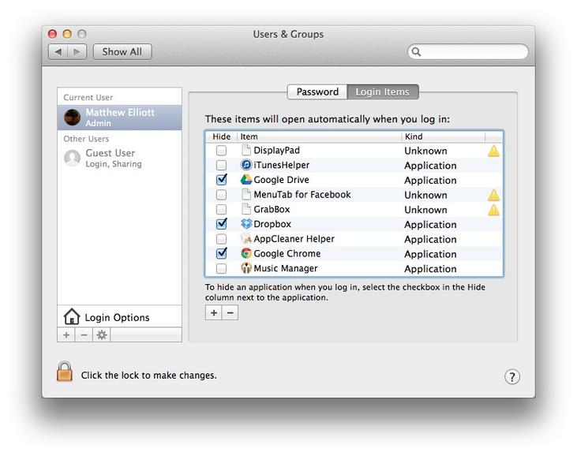Click the Google Chrome app icon
This screenshot has width=577, height=456.
coord(245,253)
